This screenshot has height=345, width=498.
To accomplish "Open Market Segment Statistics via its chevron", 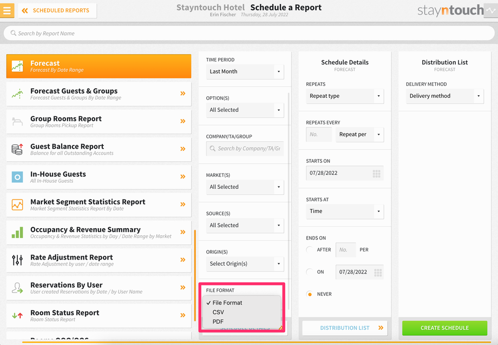I will (183, 204).
